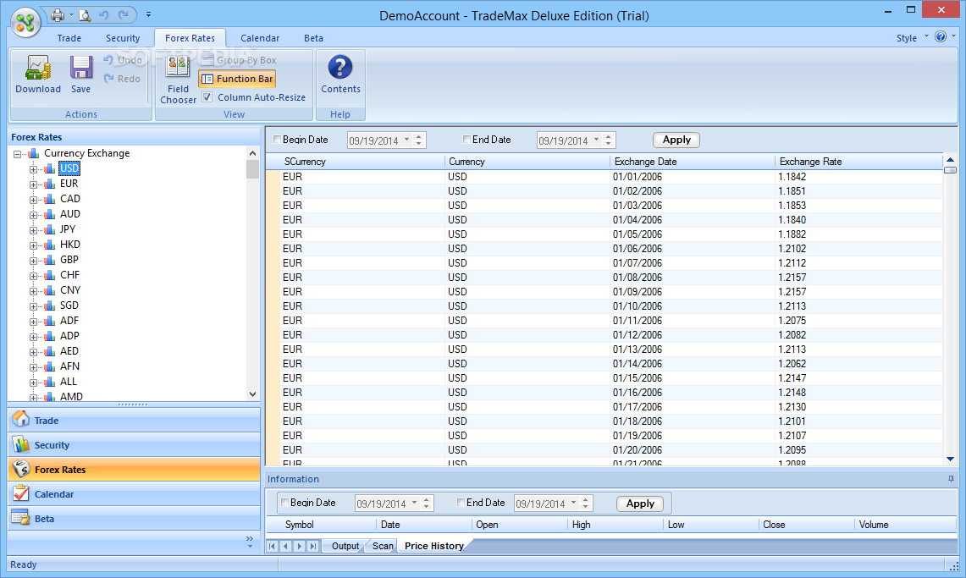Open the Calendar navigation pane
Image resolution: width=966 pixels, height=578 pixels.
click(x=134, y=493)
